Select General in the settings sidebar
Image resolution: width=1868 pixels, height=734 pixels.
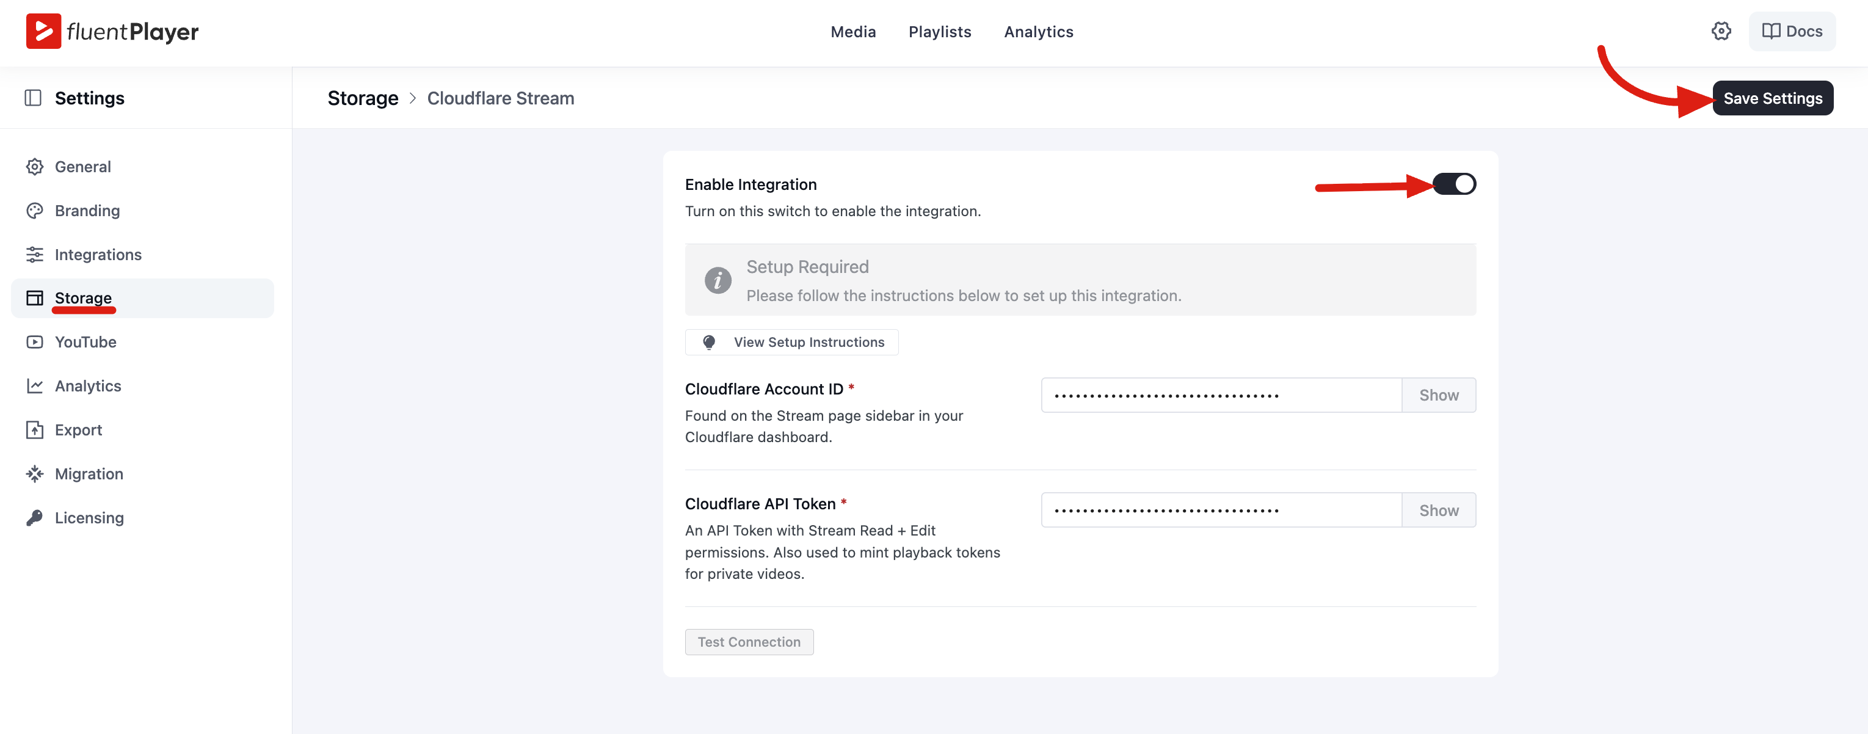[142, 167]
